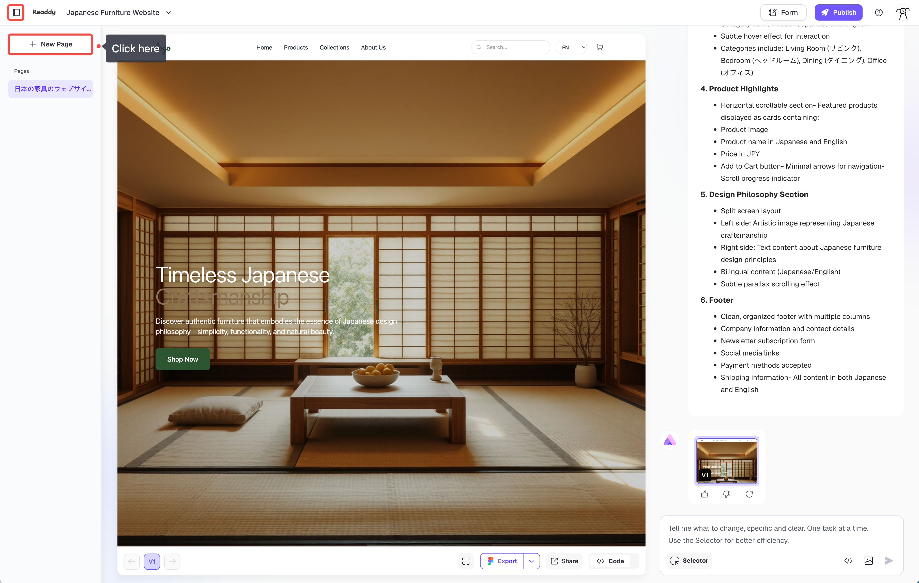Go to the Collections nav item
The height and width of the screenshot is (583, 919).
coord(334,47)
